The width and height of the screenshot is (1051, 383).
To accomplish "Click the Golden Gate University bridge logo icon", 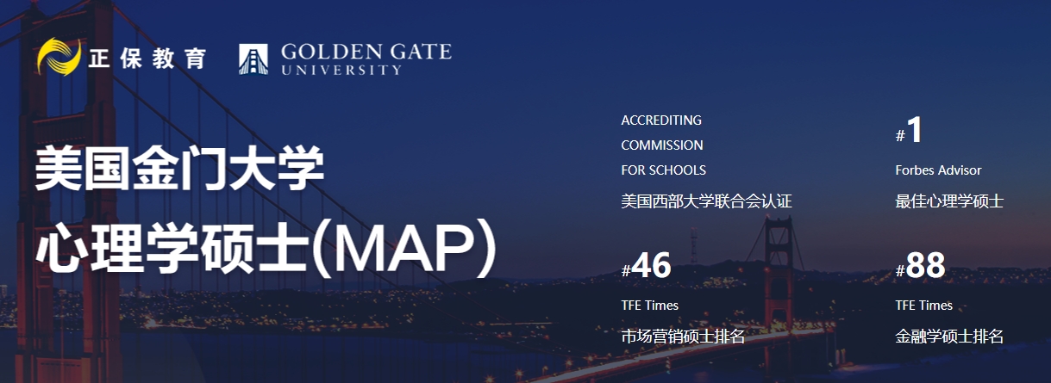I will tap(254, 59).
